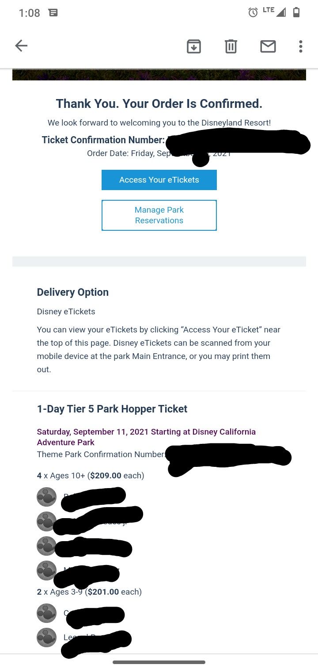Tap third Mickey icon under Ages 10+
Viewport: 318px width, 672px height.
coord(46,546)
